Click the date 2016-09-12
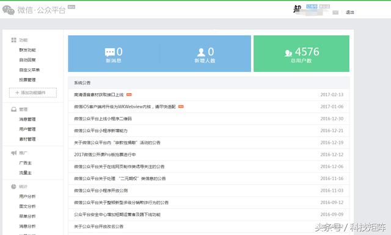Viewport: 391px width, 235px height. click(x=332, y=203)
